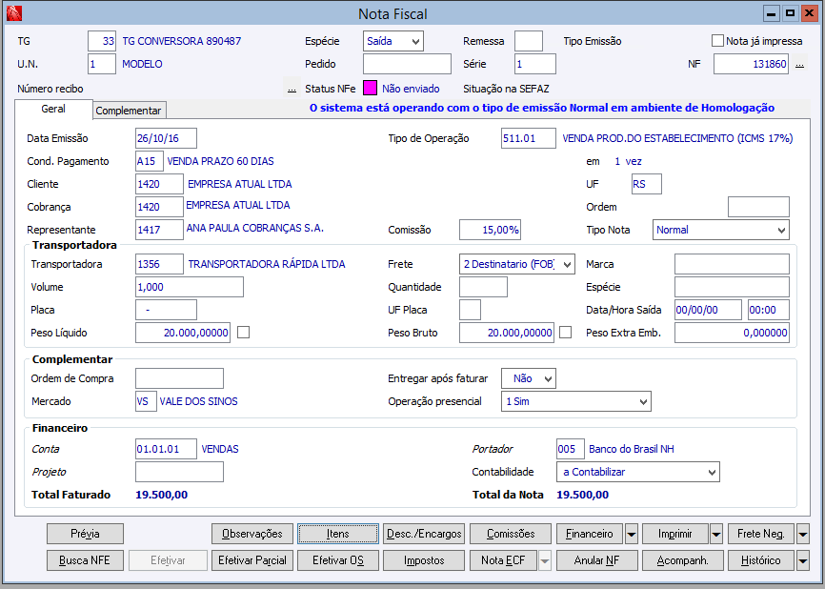The width and height of the screenshot is (825, 589).
Task: Click the ellipsis button beside the NF field
Action: point(800,65)
